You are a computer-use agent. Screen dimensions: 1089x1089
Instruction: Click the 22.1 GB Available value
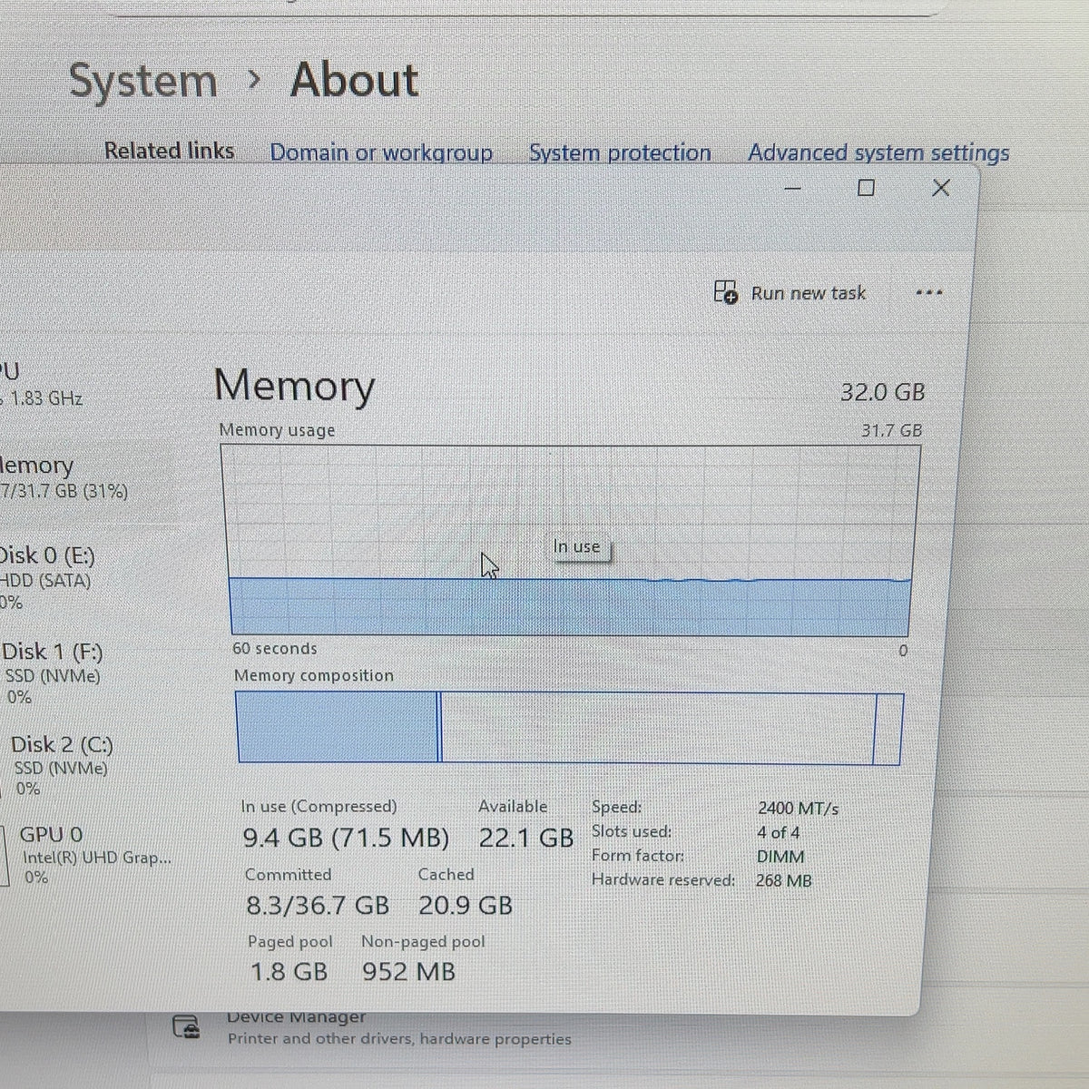pyautogui.click(x=526, y=838)
